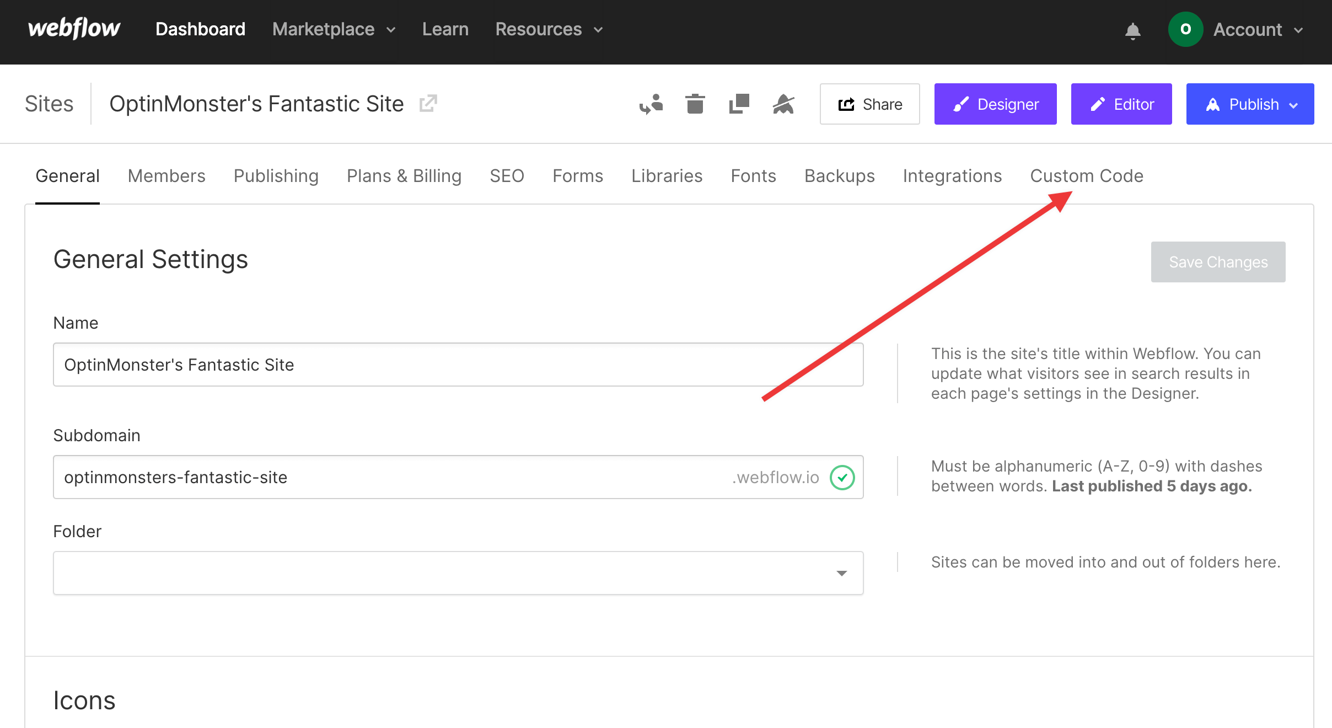Click the Share button
The width and height of the screenshot is (1332, 728).
click(869, 104)
